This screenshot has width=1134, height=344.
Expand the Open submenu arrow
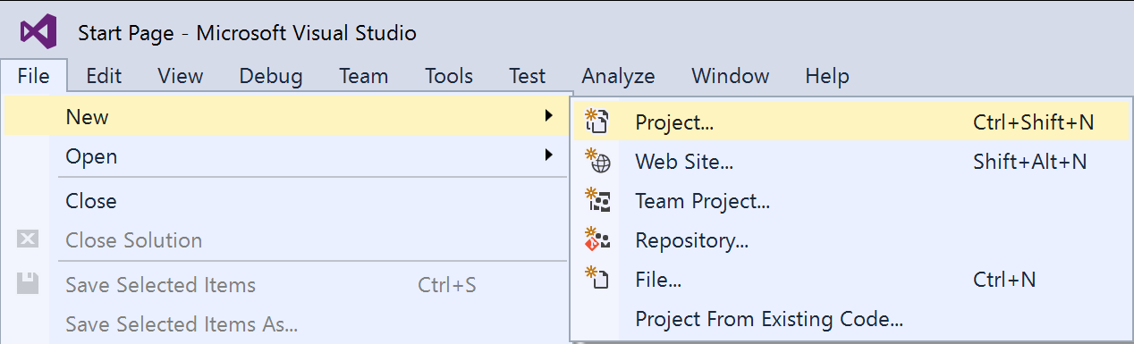click(548, 155)
